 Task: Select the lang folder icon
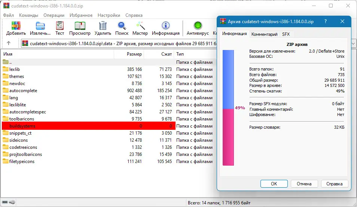click(x=6, y=97)
